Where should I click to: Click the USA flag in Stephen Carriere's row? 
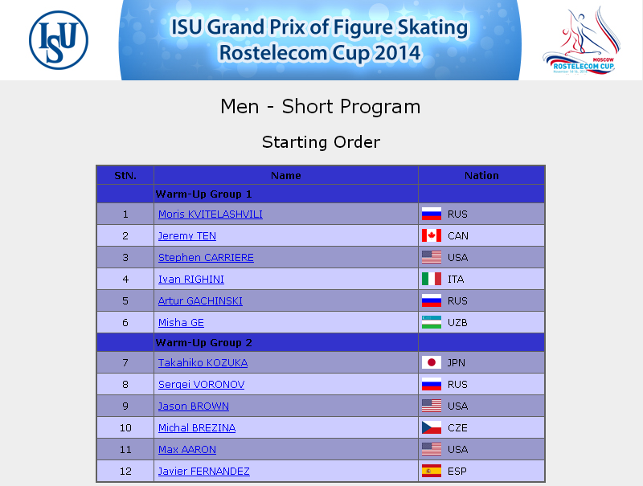point(432,257)
